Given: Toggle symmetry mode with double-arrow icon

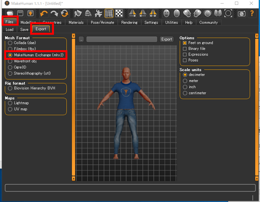Looking at the screenshot, I should click(153, 13).
